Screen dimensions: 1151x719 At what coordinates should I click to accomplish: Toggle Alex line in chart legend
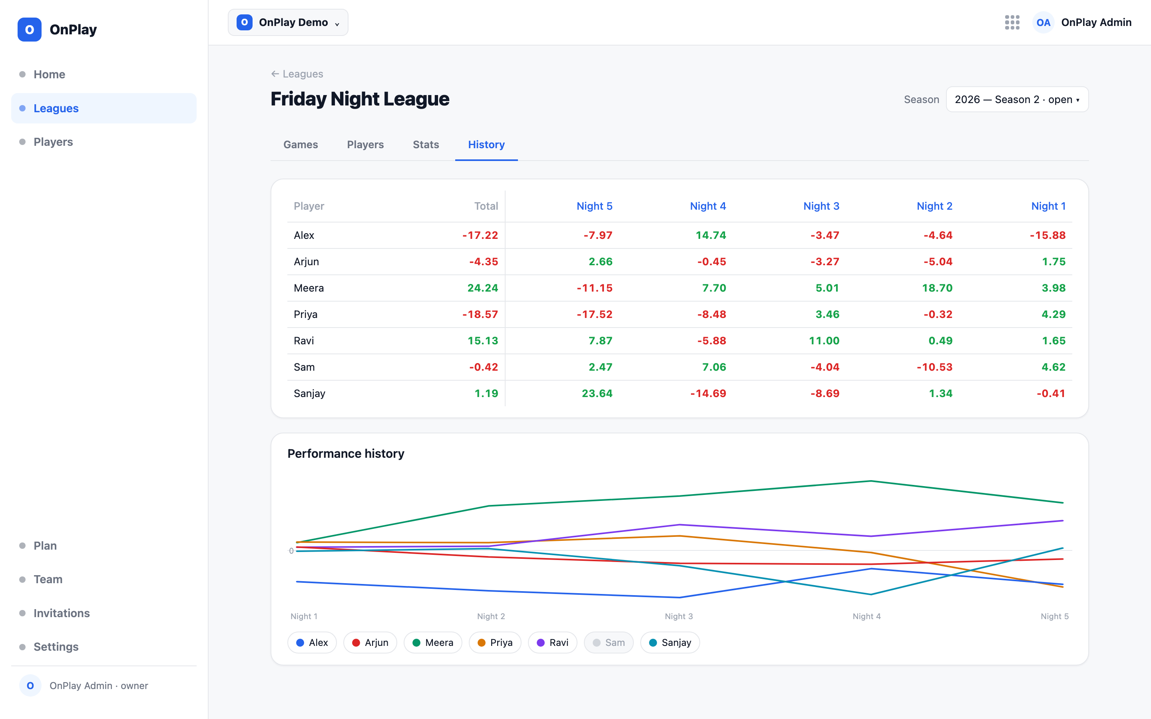click(312, 642)
